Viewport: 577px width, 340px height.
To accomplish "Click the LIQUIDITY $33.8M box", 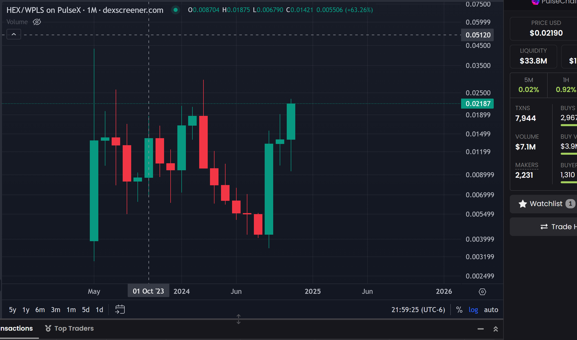I will (x=533, y=56).
